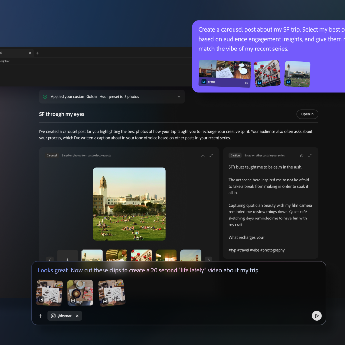Click the Lightroom badge on the SF trip album
The width and height of the screenshot is (345, 345).
[x=204, y=82]
